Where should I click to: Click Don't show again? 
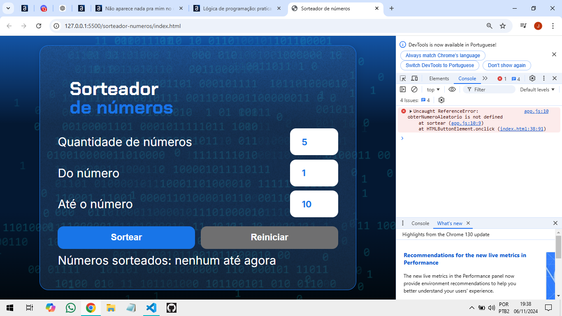click(507, 65)
